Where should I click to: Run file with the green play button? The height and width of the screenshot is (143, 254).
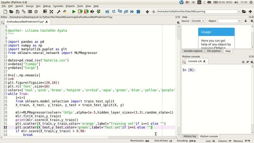74,12
